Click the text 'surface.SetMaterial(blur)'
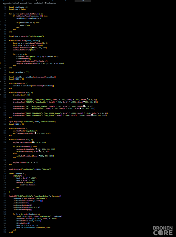This screenshot has width=176, height=237. pos(24,50)
